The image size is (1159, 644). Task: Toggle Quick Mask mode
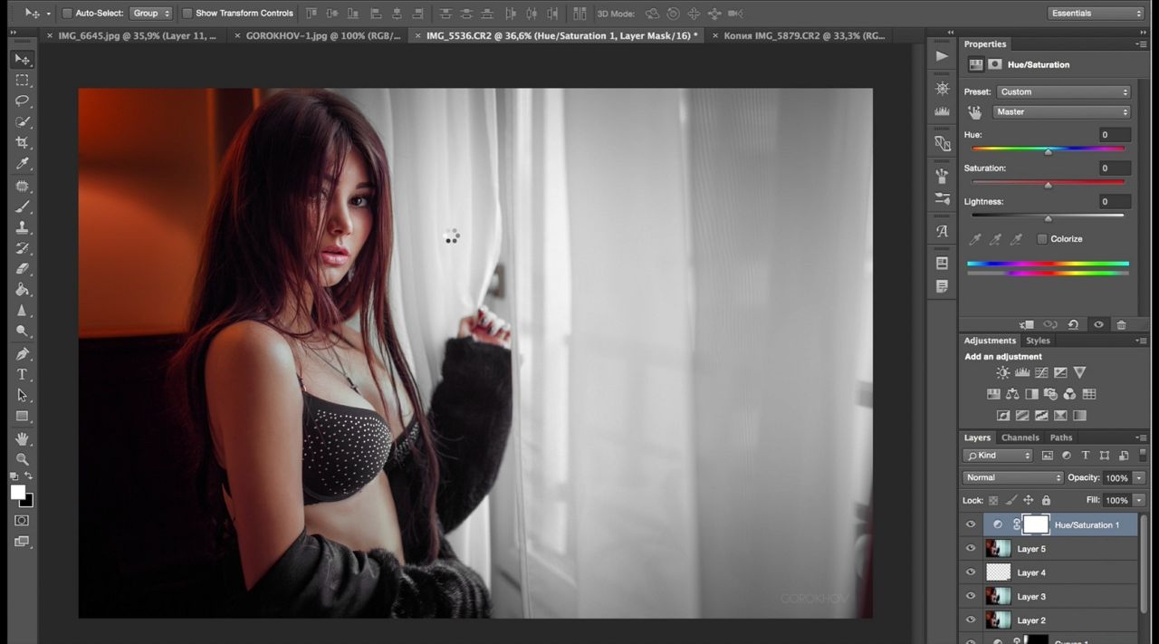pyautogui.click(x=22, y=521)
